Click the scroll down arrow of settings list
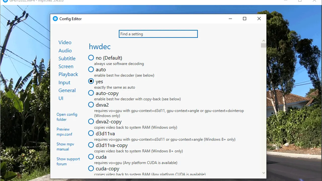The image size is (322, 181). tap(264, 173)
